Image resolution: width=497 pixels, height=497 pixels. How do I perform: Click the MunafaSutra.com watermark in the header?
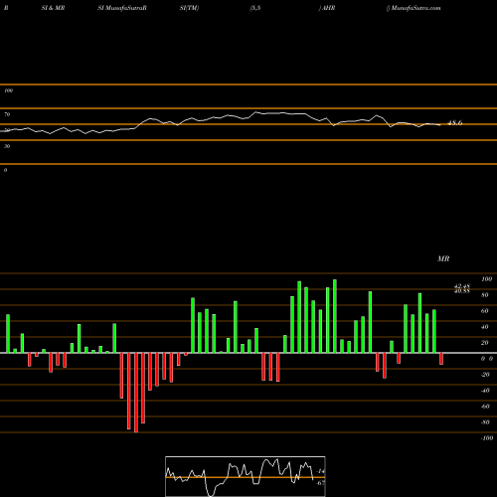(x=415, y=8)
